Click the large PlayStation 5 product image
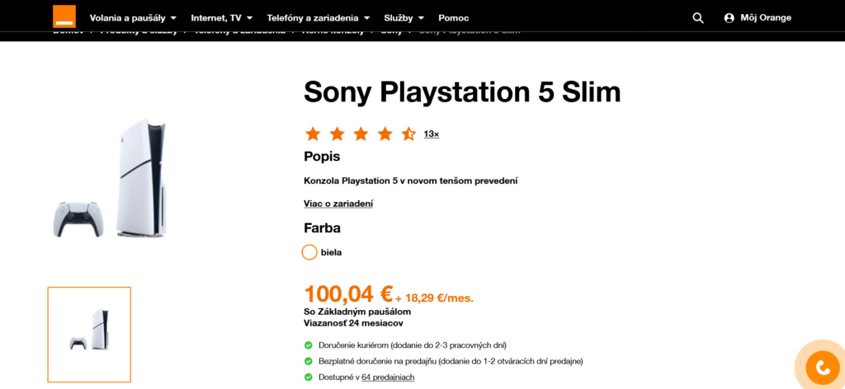Screen dimensions: 845x389 coord(110,179)
